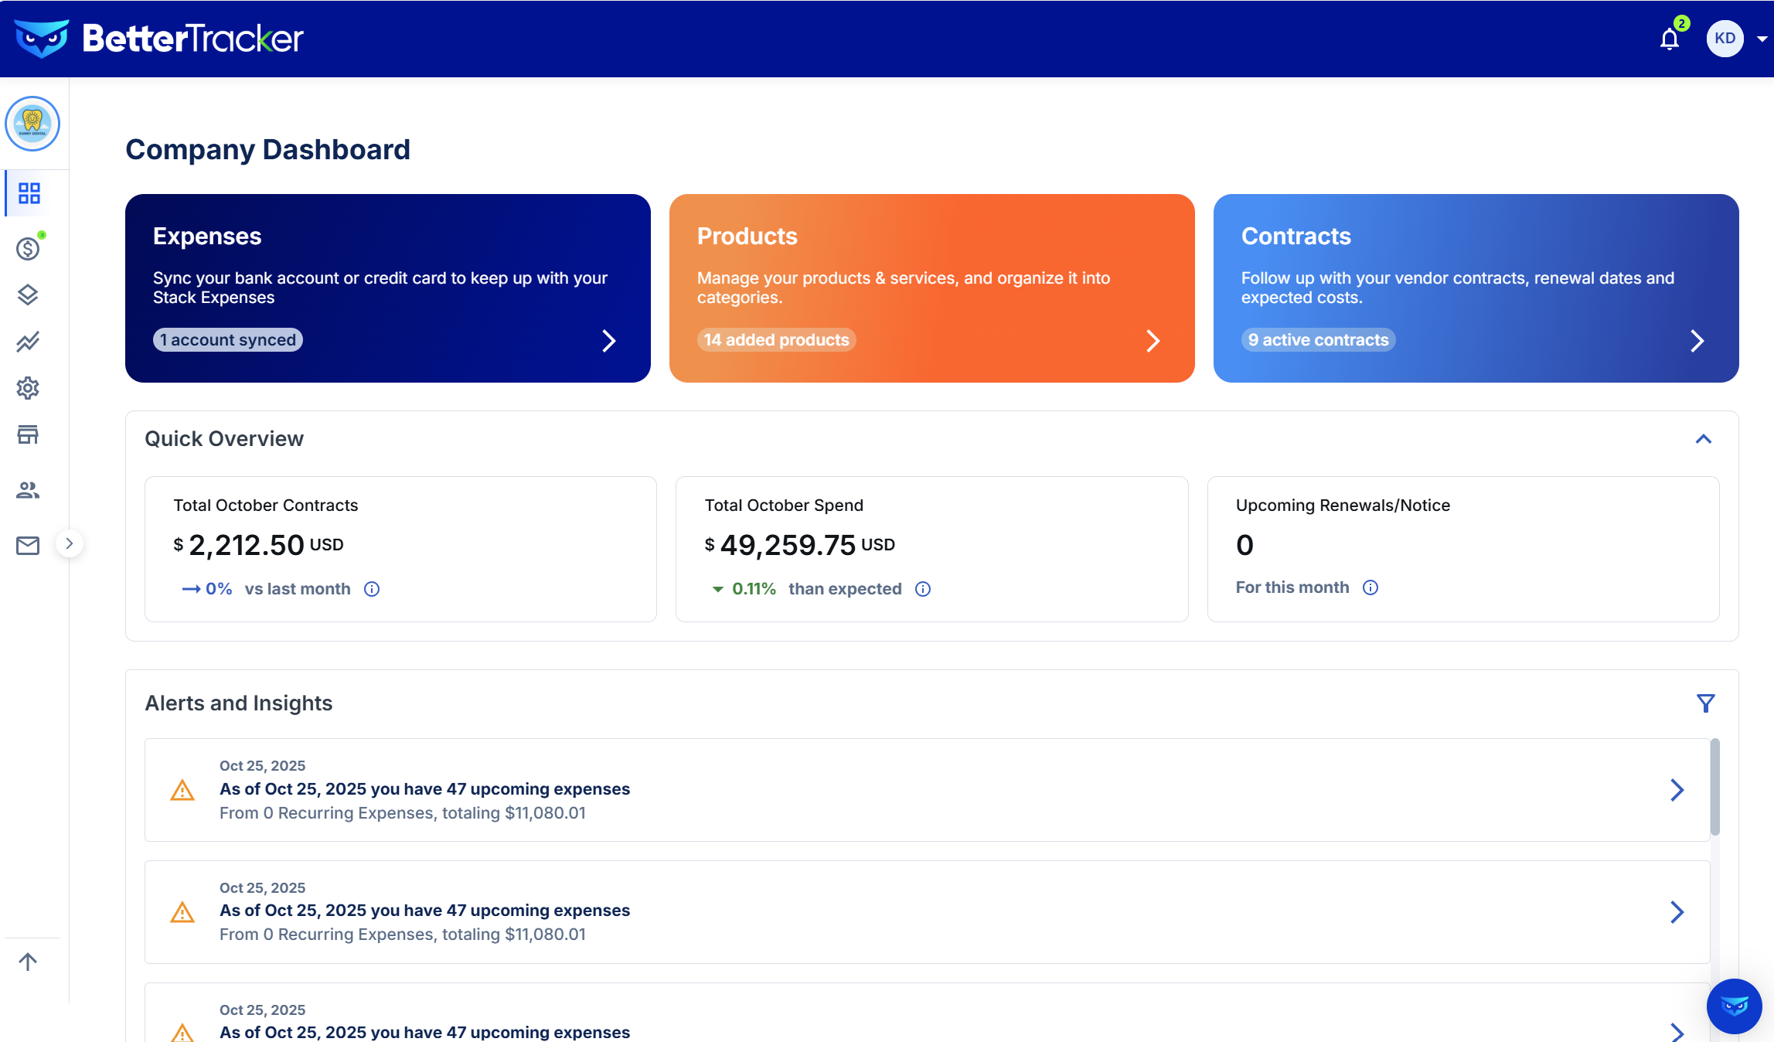This screenshot has width=1774, height=1042.
Task: Open the notifications bell icon
Action: pos(1669,39)
